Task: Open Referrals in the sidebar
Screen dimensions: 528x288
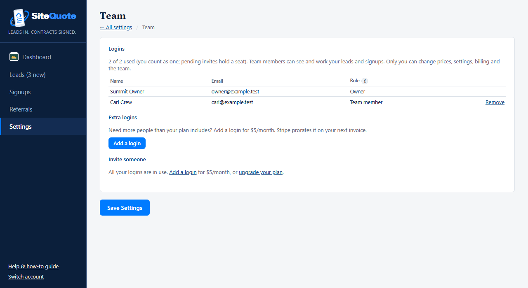Action: tap(43, 109)
